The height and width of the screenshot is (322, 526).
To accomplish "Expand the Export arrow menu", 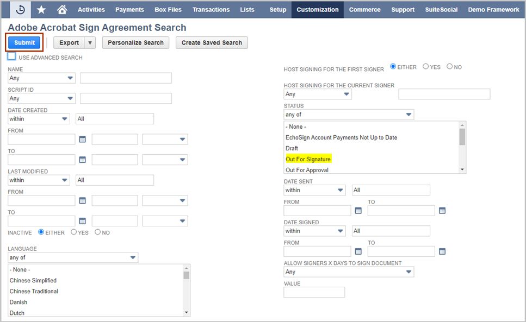I will pos(90,43).
